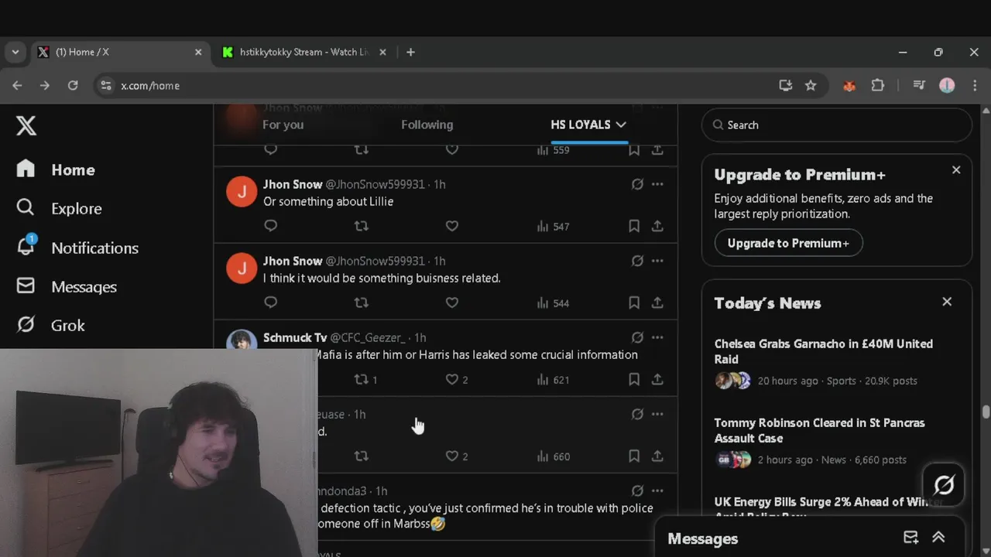Open Grok action on Schmuck Tv's post
991x557 pixels.
click(x=637, y=337)
